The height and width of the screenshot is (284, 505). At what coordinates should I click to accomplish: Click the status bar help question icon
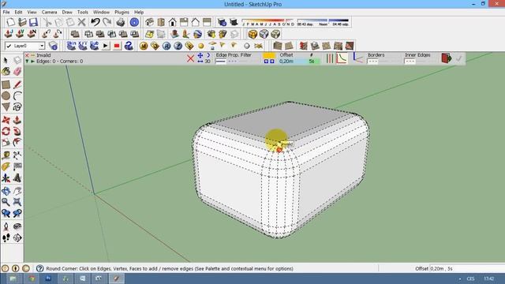point(40,268)
